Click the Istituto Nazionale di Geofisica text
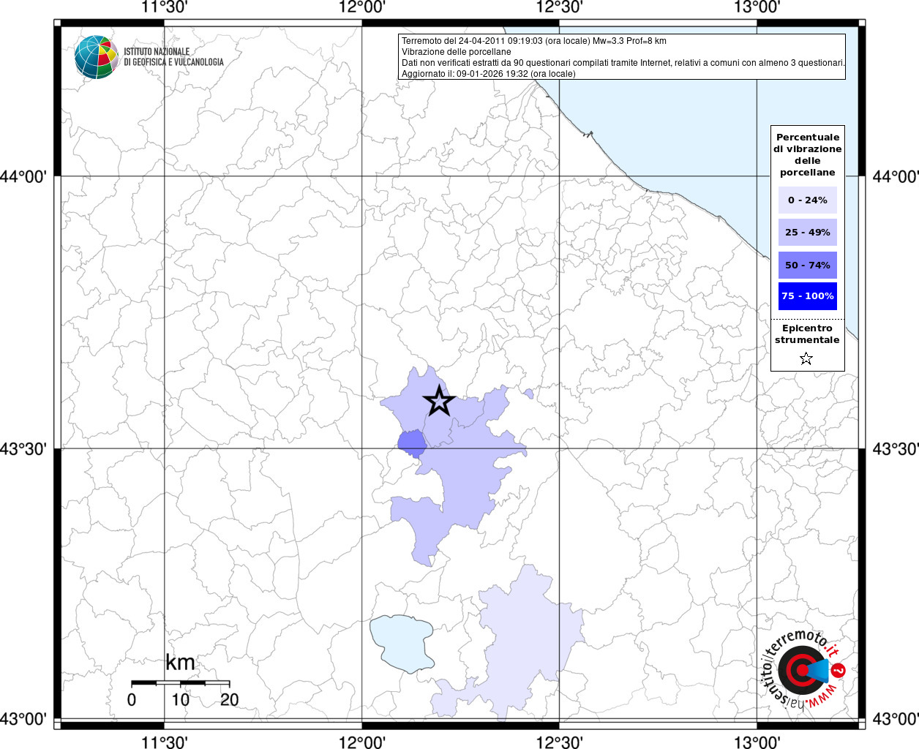This screenshot has height=749, width=919. coord(173,57)
